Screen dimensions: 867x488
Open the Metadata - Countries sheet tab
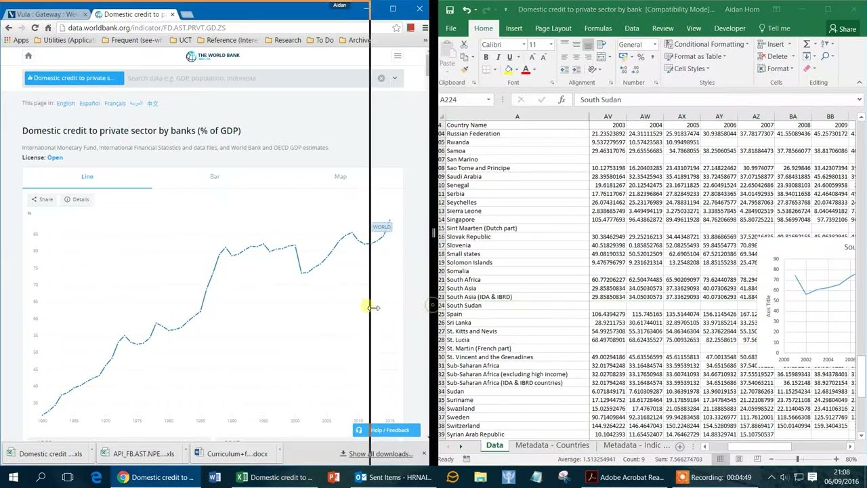pos(552,445)
